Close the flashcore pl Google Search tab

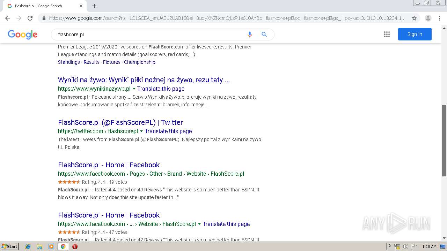[x=81, y=6]
